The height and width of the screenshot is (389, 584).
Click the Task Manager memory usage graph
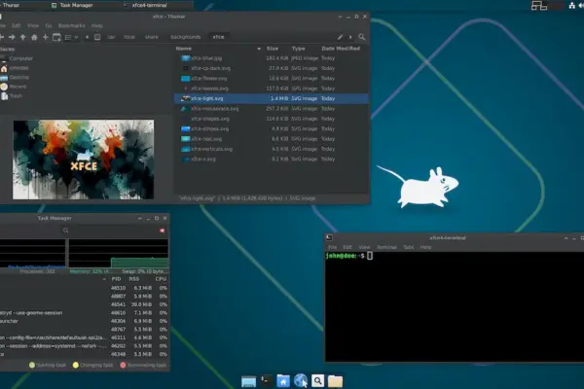[119, 253]
